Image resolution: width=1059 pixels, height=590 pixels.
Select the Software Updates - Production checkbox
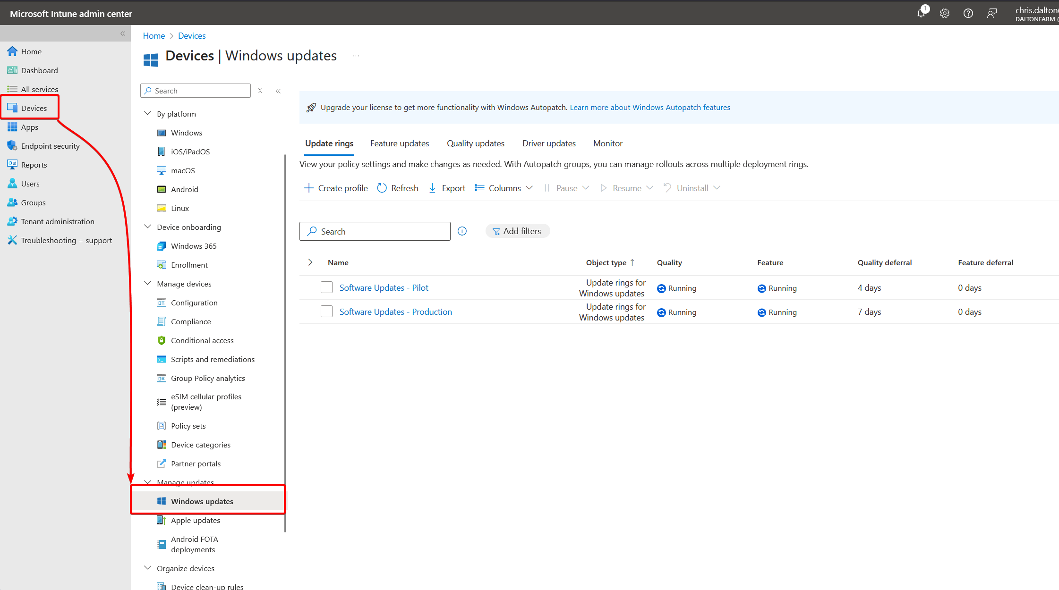tap(326, 312)
